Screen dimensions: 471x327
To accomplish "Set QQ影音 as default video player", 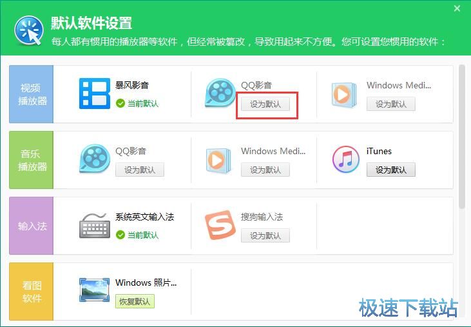I will click(265, 104).
